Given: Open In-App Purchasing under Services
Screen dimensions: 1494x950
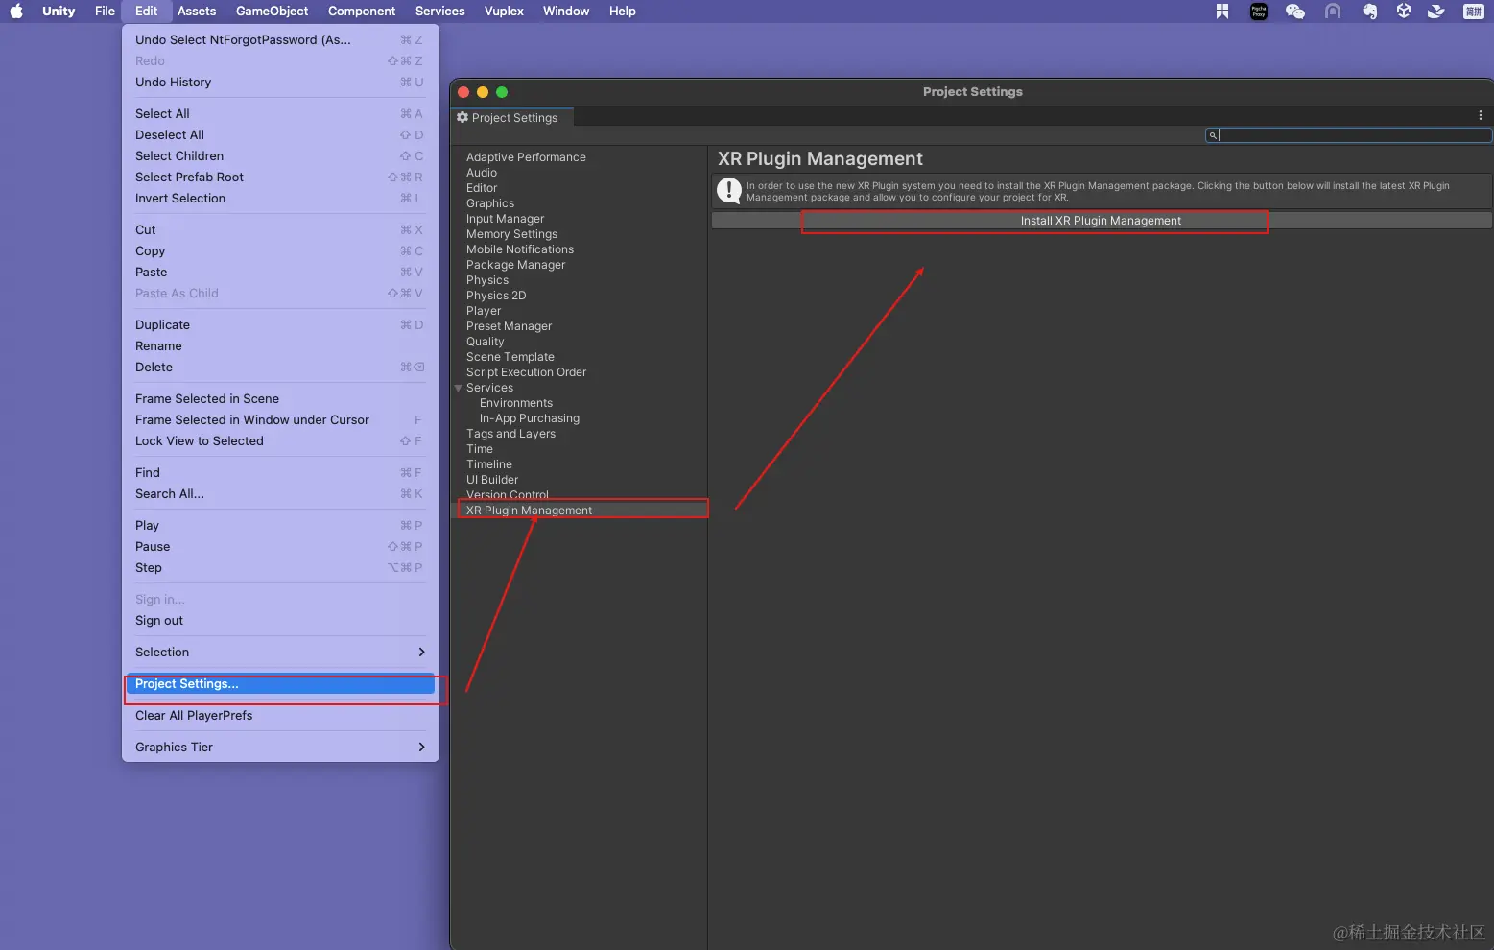Looking at the screenshot, I should point(530,418).
